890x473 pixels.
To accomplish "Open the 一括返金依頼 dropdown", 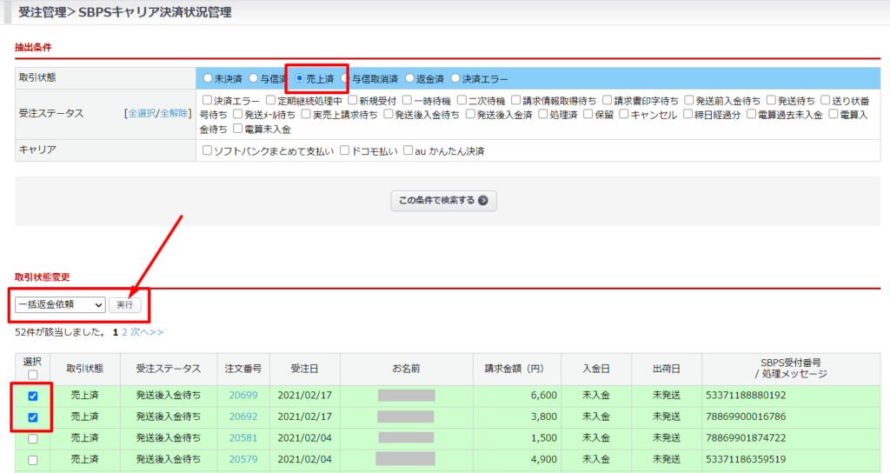I will (x=61, y=305).
